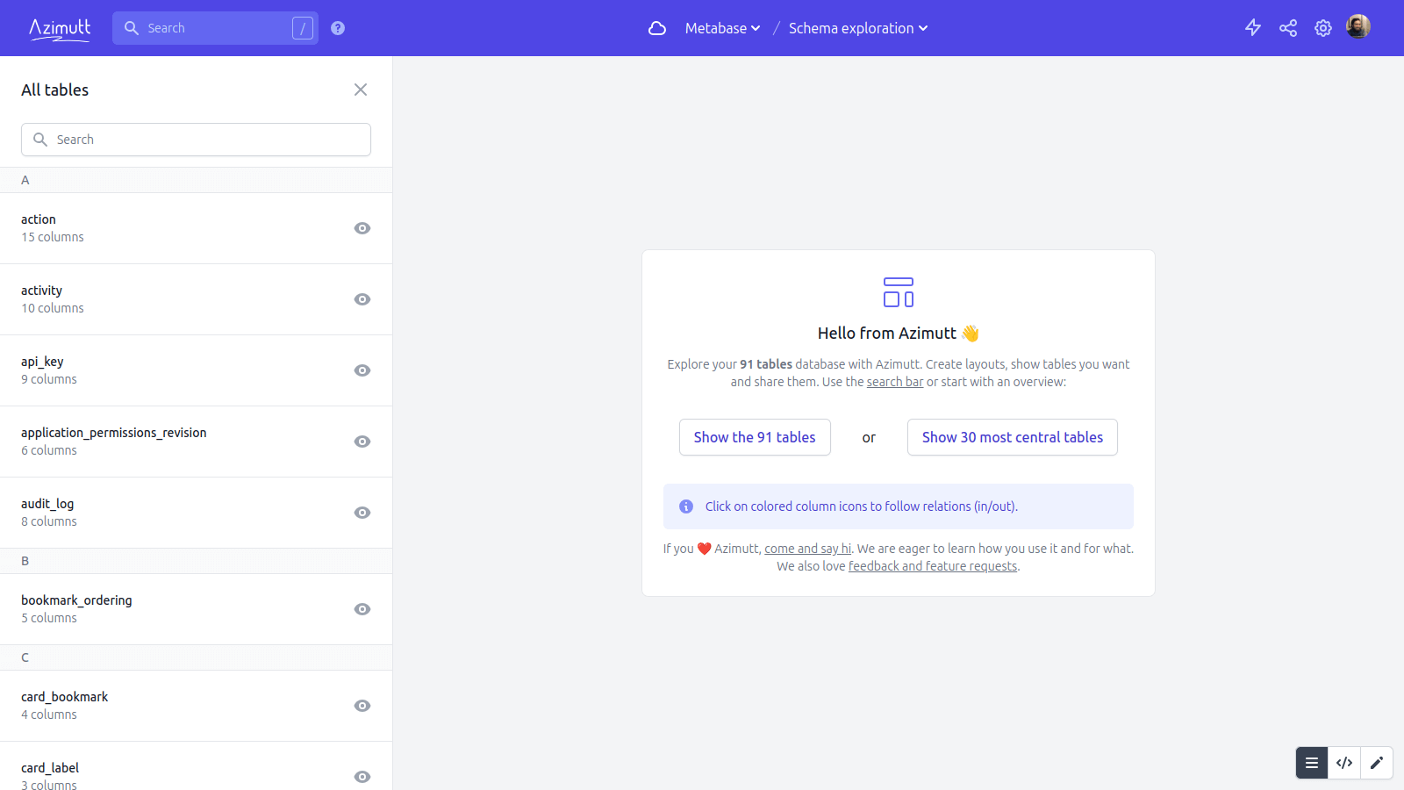This screenshot has width=1404, height=790.
Task: Toggle visibility of bookmark_ordering table
Action: (x=362, y=609)
